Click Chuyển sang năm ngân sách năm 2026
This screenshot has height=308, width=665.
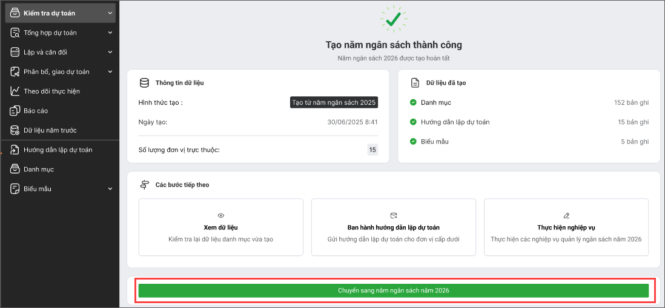point(393,290)
